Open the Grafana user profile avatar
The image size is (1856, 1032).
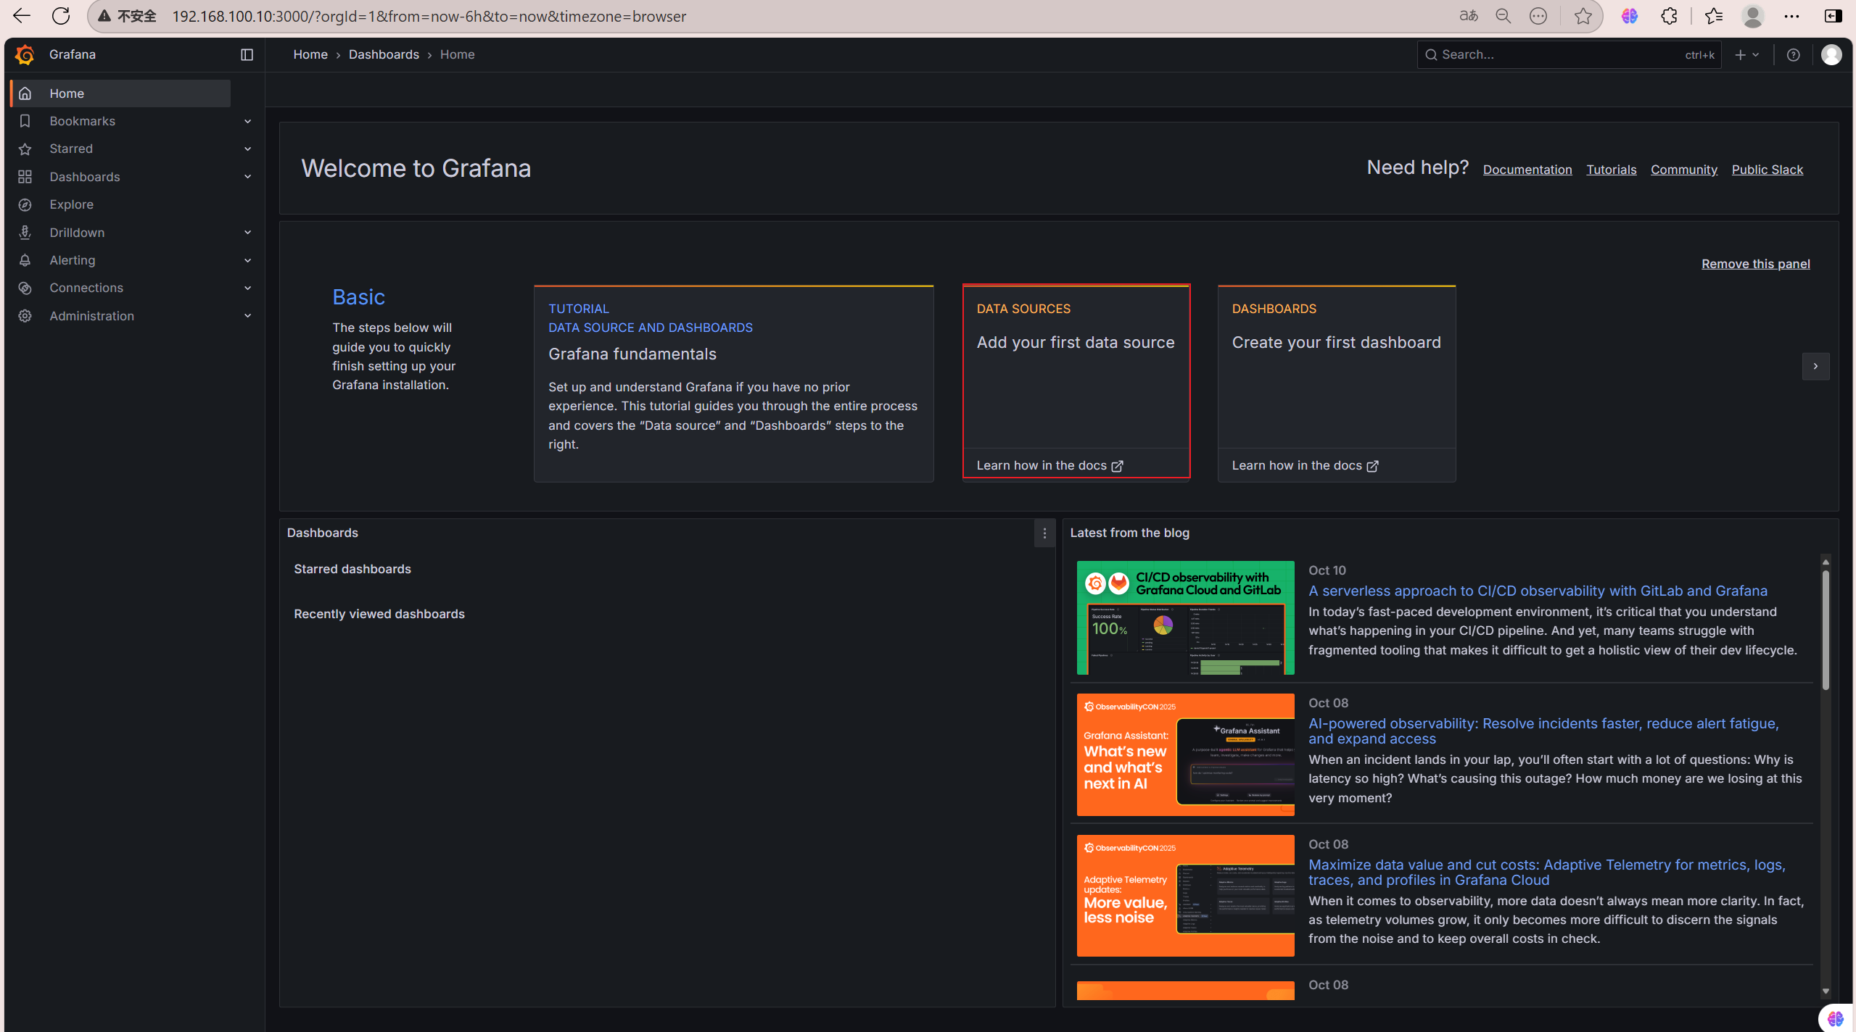pos(1831,54)
